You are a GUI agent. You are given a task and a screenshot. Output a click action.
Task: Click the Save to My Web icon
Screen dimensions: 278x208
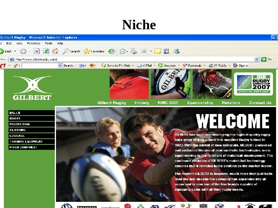[104, 65]
